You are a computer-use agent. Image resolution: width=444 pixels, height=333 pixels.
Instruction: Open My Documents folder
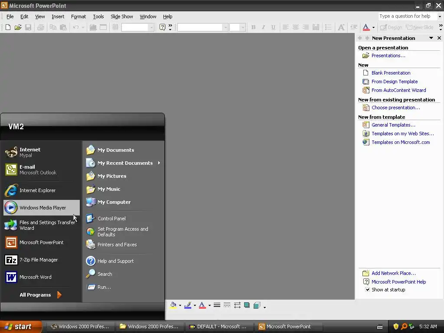pyautogui.click(x=123, y=150)
